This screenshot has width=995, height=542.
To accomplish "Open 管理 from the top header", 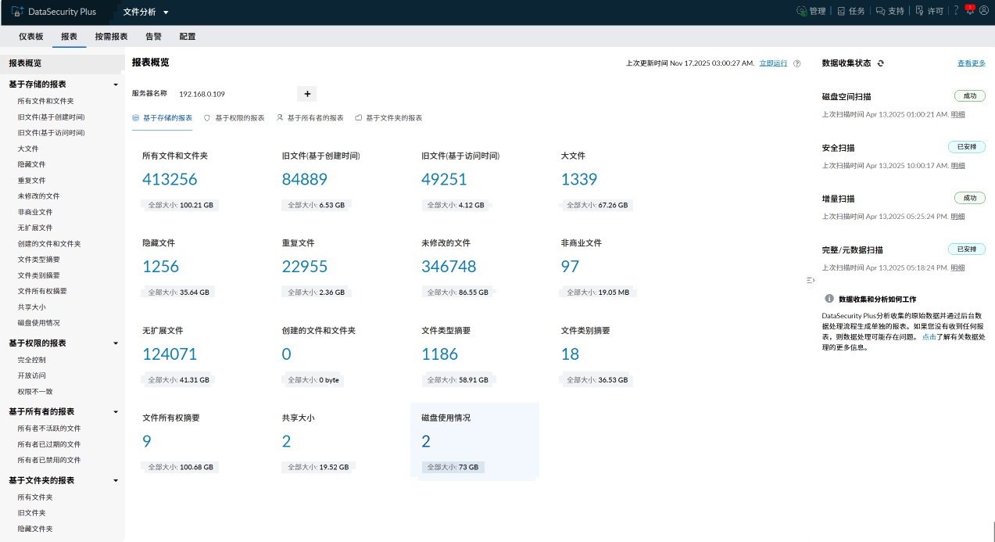I will 811,12.
